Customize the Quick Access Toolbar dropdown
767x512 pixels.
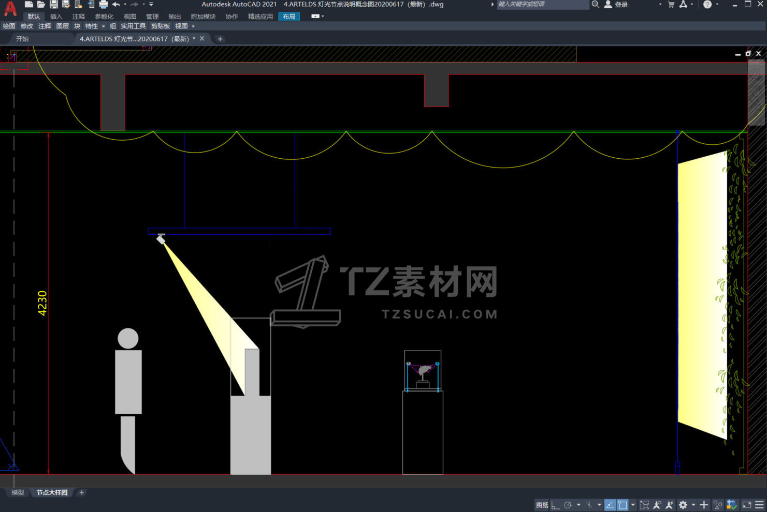point(151,4)
